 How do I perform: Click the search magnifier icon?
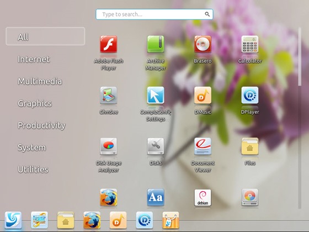[207, 14]
